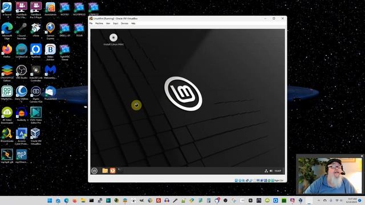Select the LosslessCut desktop icon

[22, 51]
